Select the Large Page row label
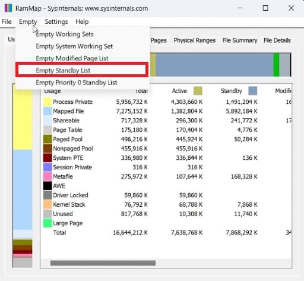Viewport: 304px width, 281px height. click(68, 223)
